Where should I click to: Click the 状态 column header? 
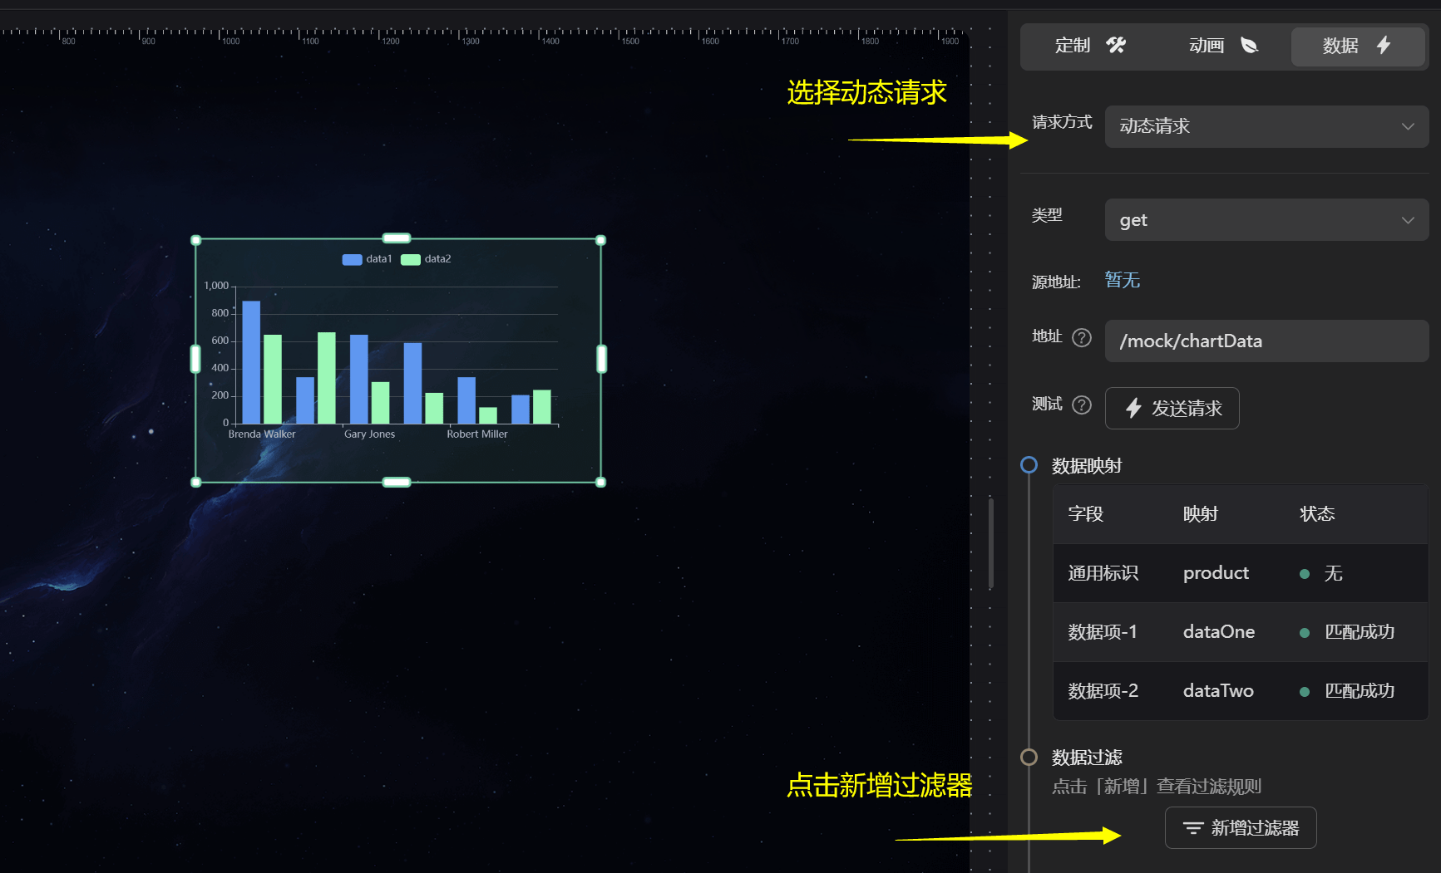[x=1317, y=514]
